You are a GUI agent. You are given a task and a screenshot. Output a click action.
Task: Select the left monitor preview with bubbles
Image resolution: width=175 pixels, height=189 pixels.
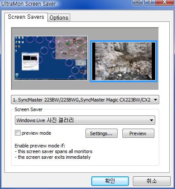pyautogui.click(x=51, y=58)
